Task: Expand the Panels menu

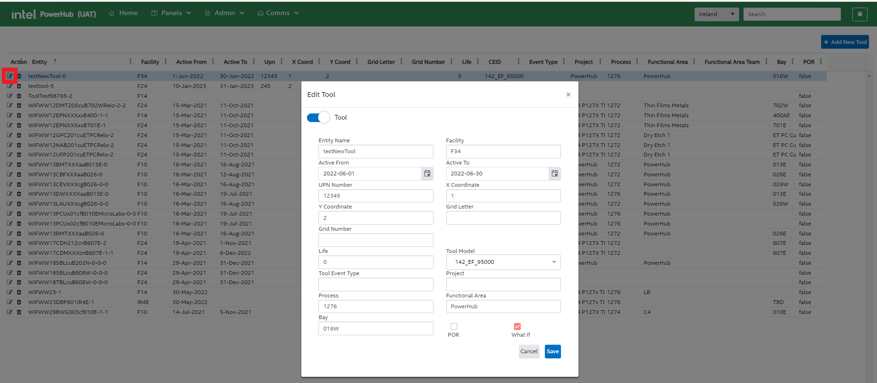Action: (x=171, y=13)
